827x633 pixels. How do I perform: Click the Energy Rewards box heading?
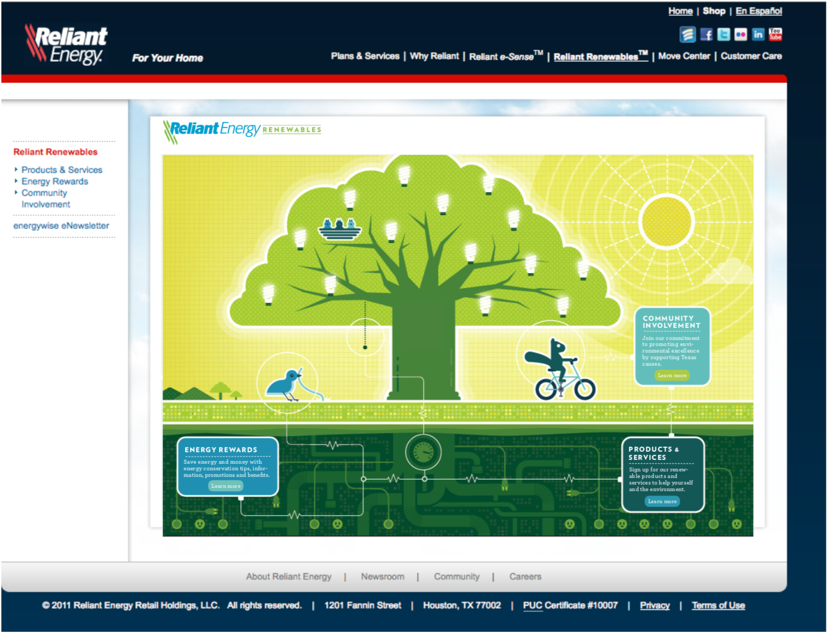tap(221, 450)
